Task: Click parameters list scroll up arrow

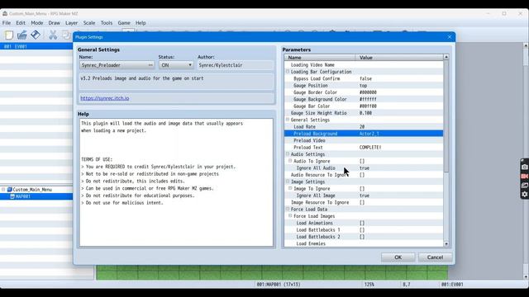Action: [446, 57]
